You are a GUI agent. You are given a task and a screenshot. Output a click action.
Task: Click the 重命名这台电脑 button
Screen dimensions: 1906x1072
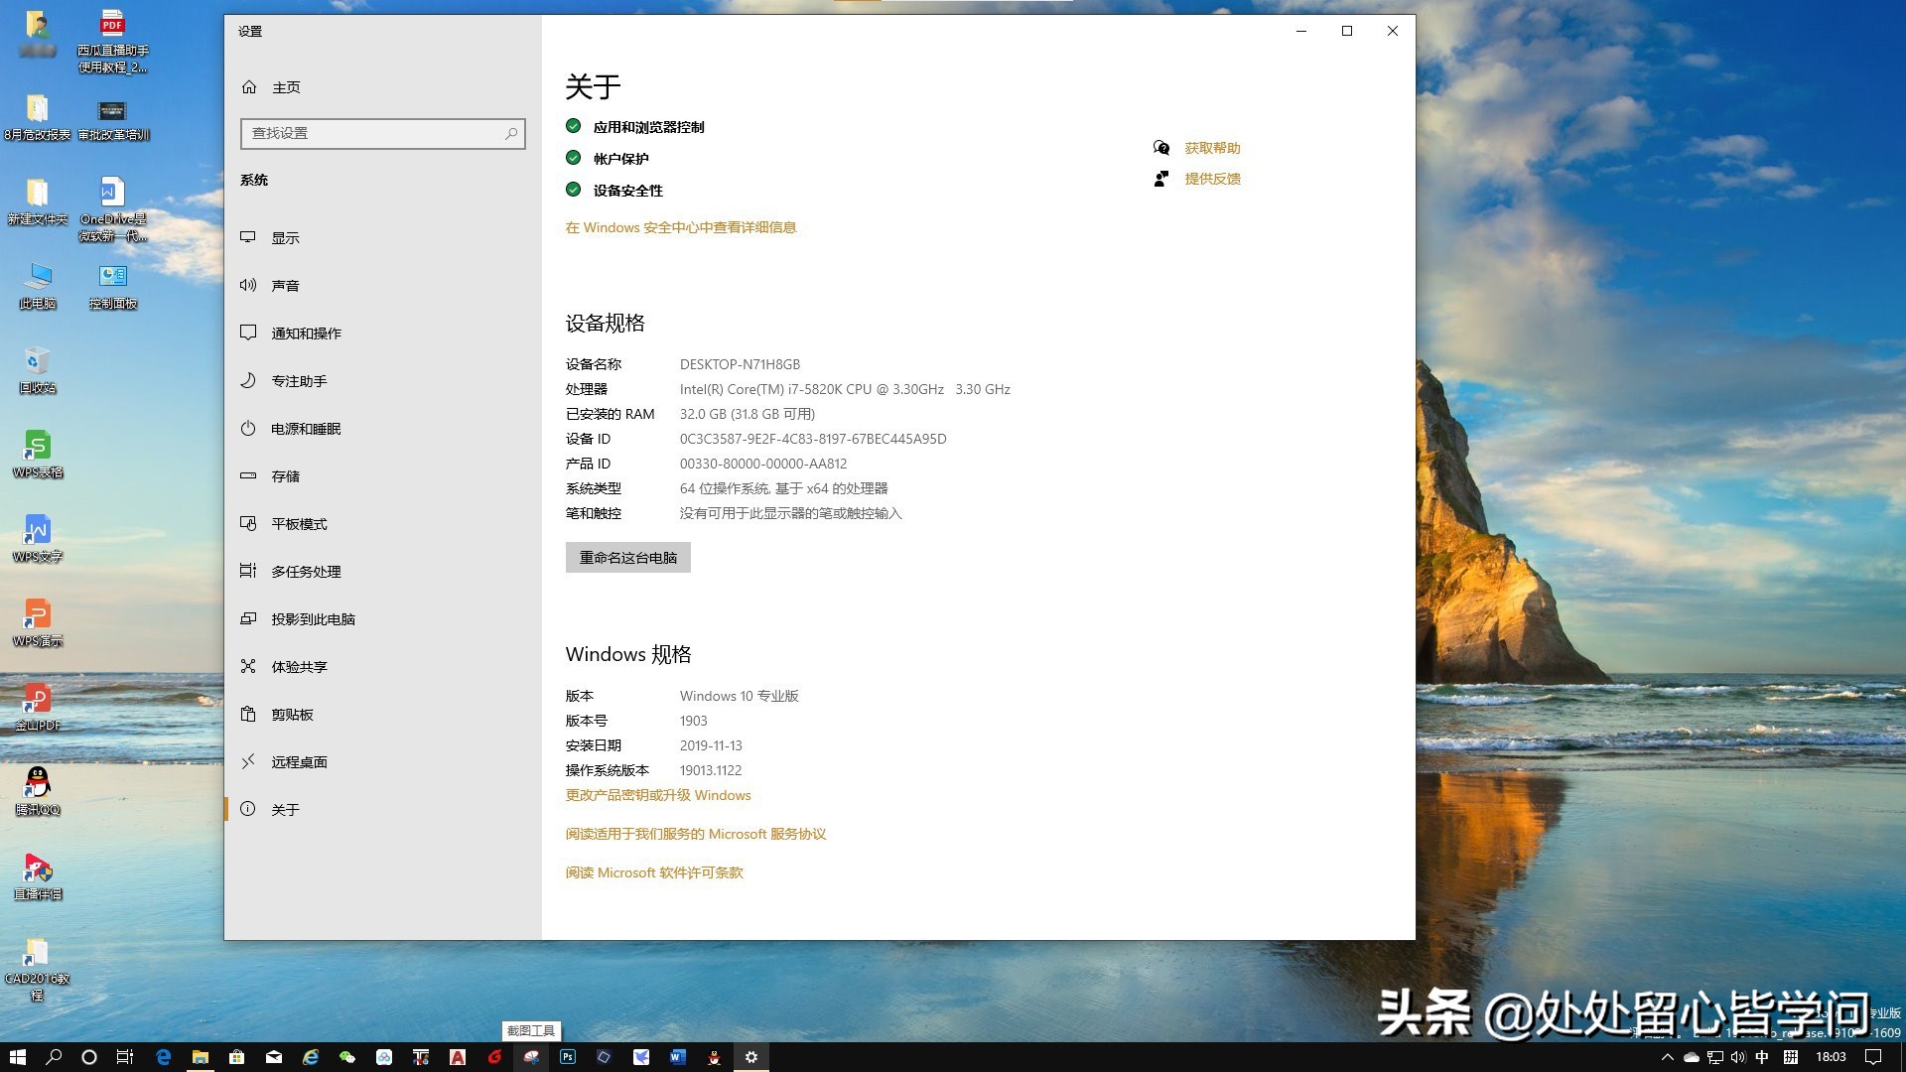(627, 557)
